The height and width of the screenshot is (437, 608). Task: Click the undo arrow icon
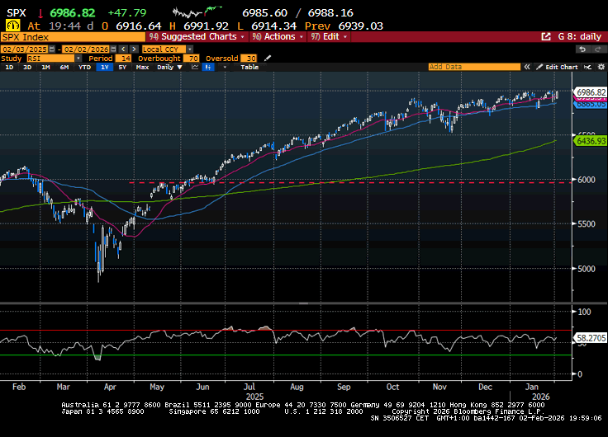583,49
